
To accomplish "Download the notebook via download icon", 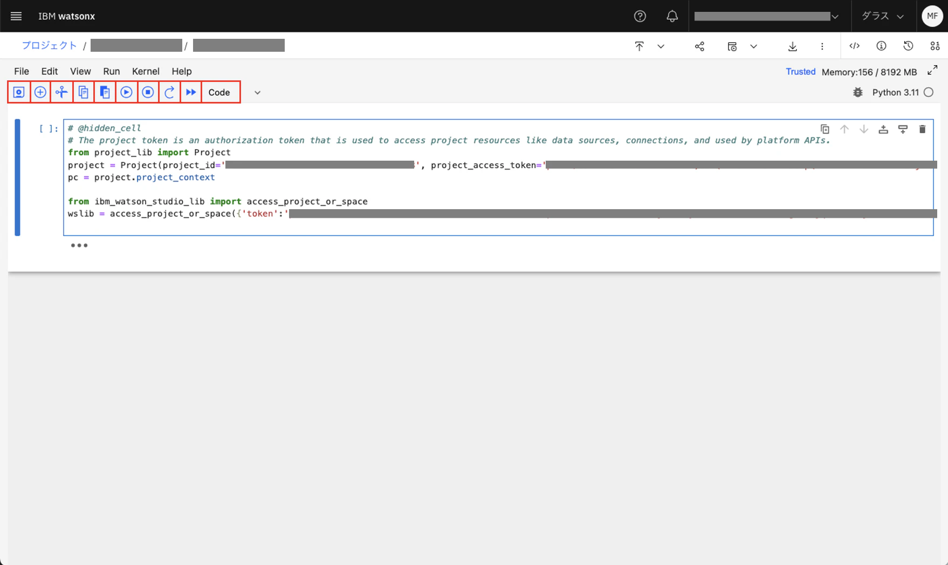I will tap(792, 46).
